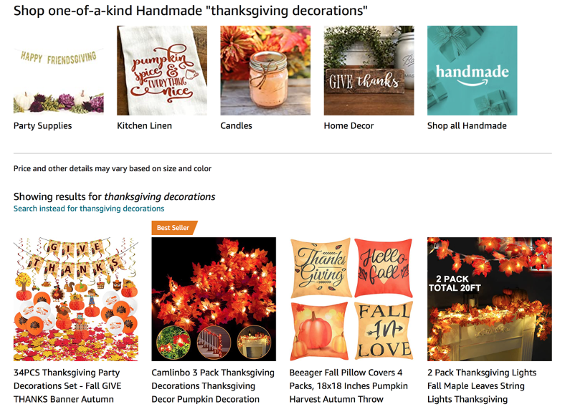This screenshot has height=407, width=570.
Task: Open the Give Thanks wooden sign image
Action: (369, 70)
